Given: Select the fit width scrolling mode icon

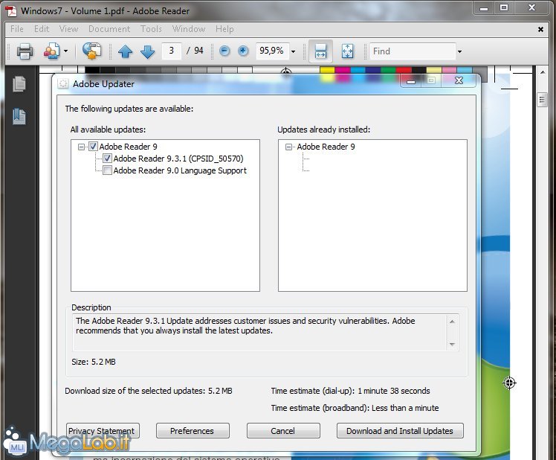Looking at the screenshot, I should pyautogui.click(x=320, y=51).
